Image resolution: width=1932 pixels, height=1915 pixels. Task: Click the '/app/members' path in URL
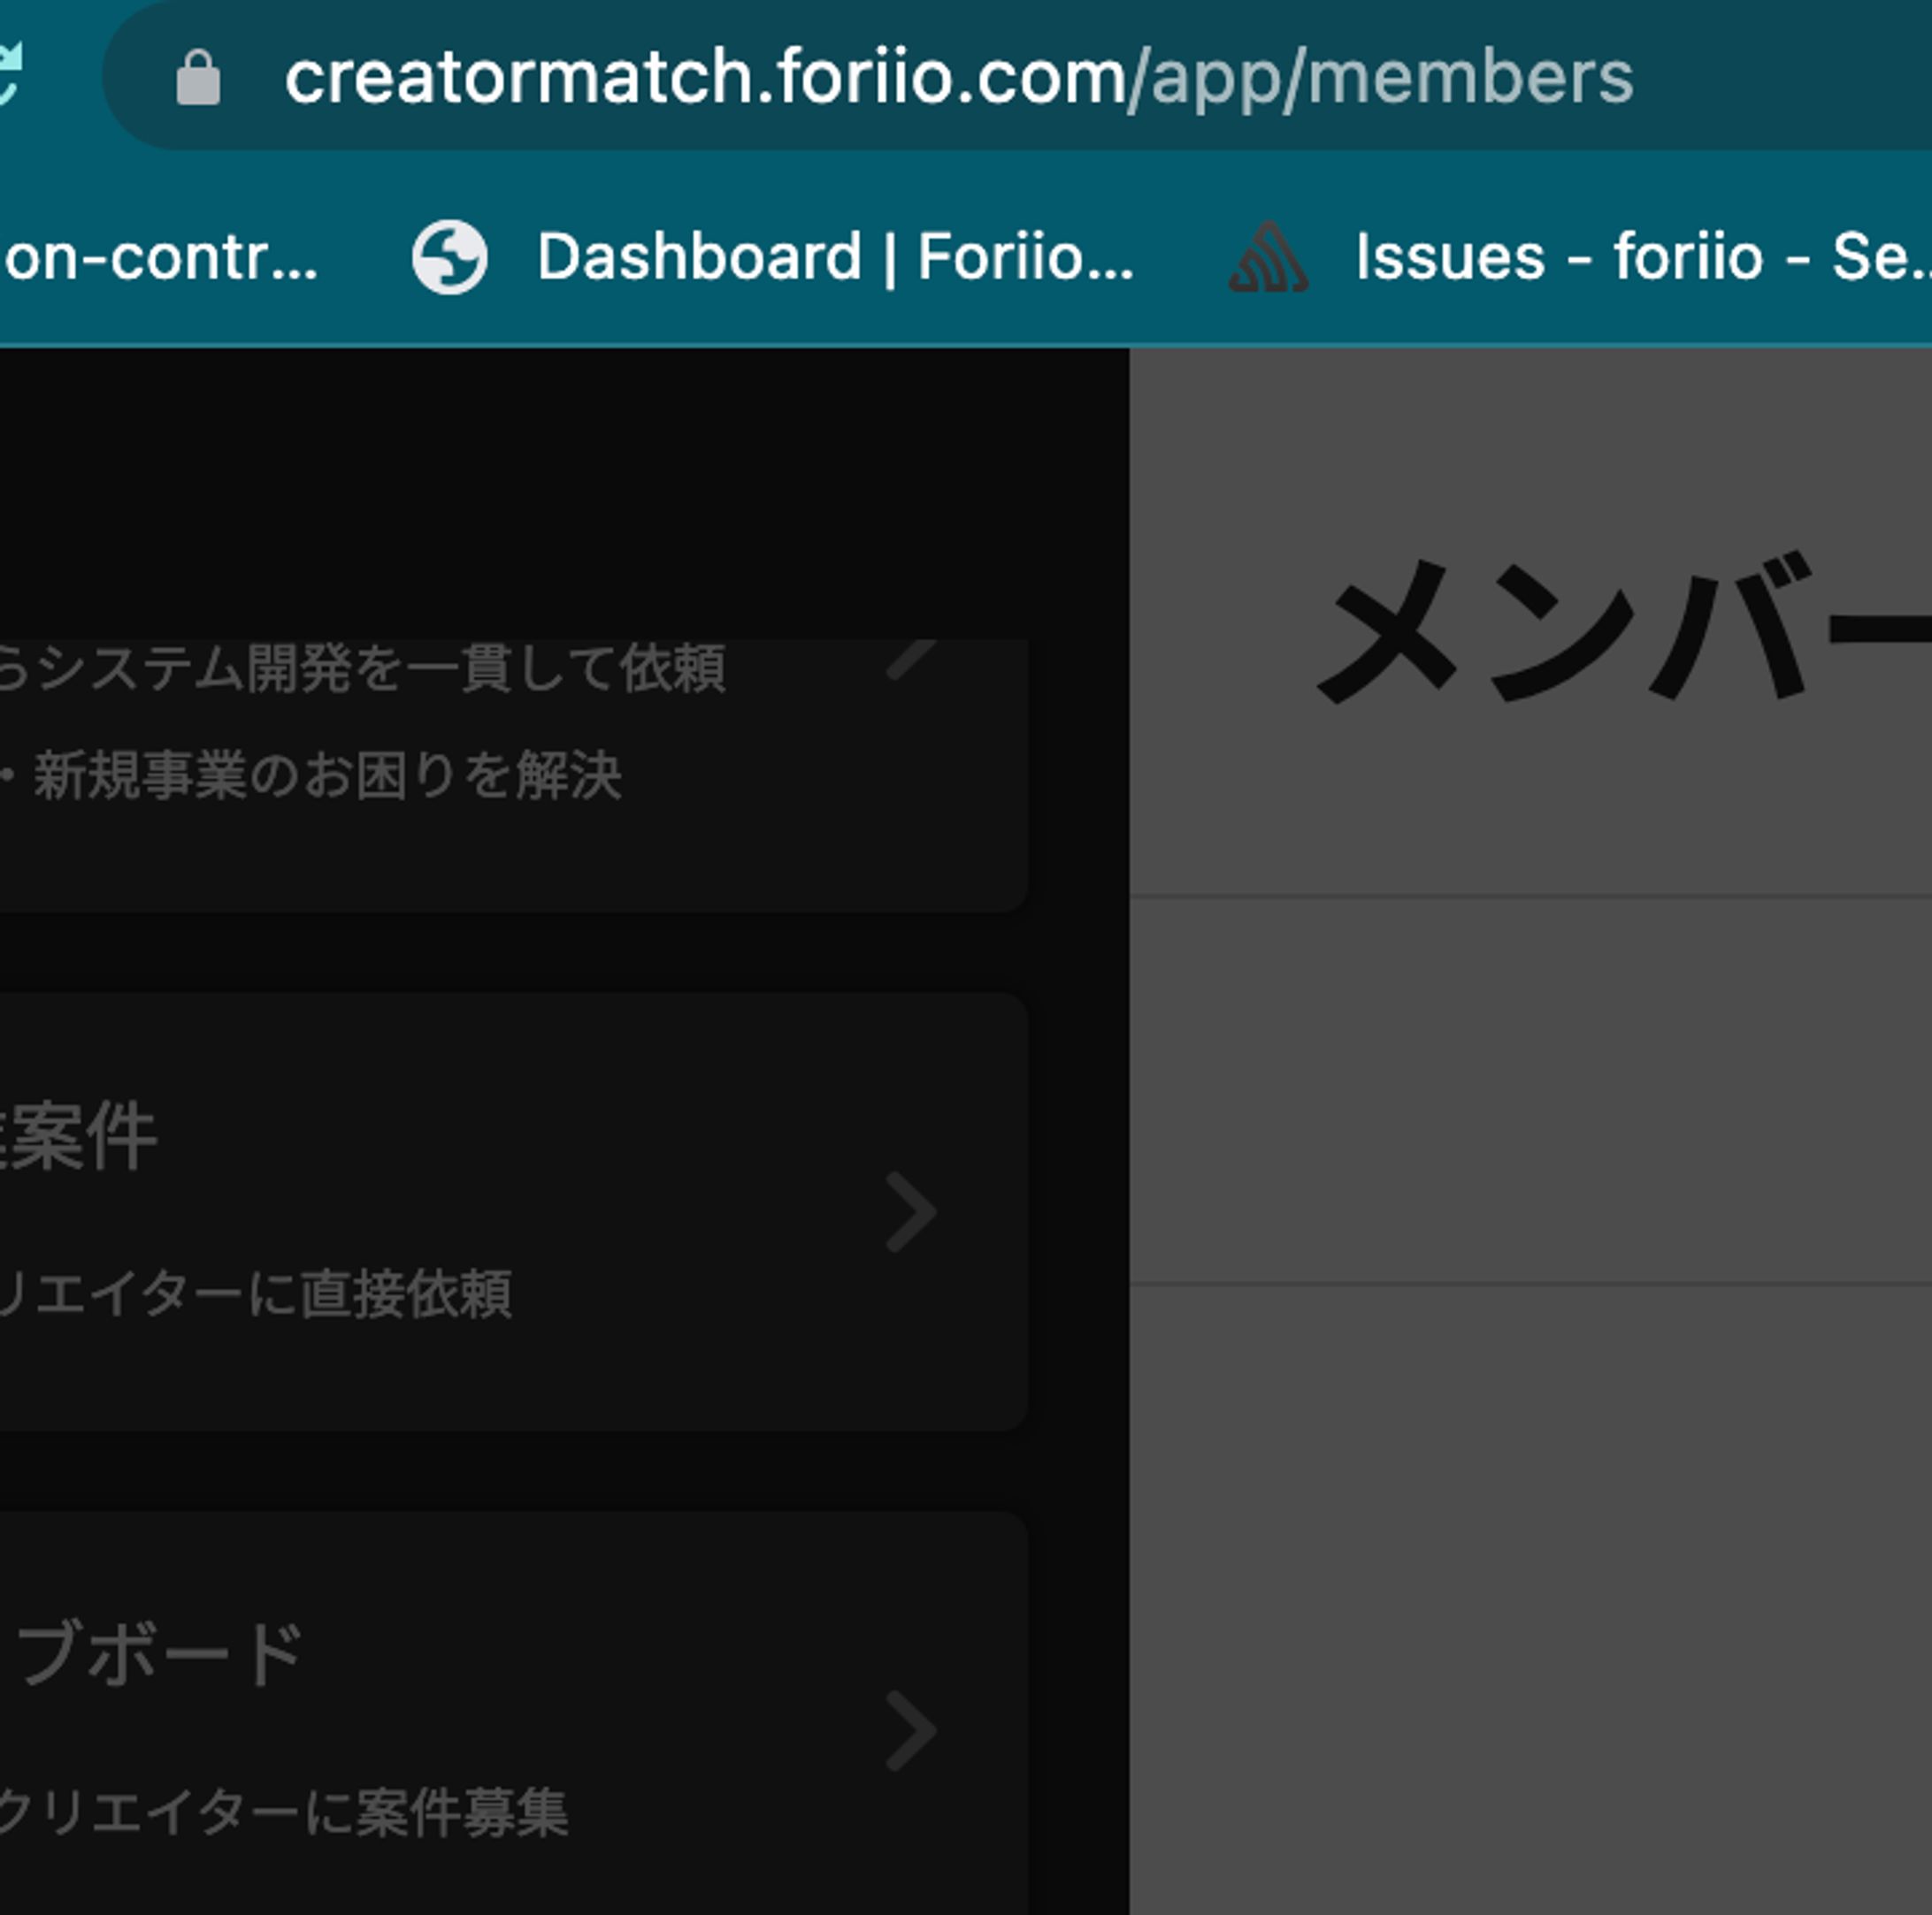pos(1380,78)
